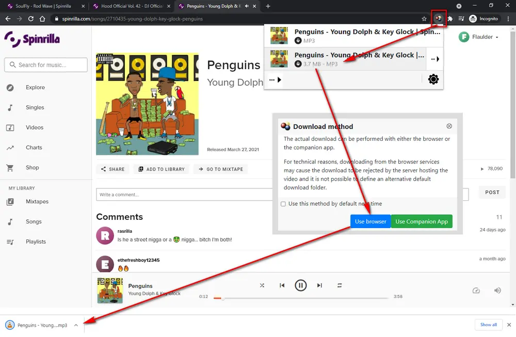Screen dimensions: 516x337
Task: Mute the Penguins tab audio
Action: click(x=247, y=6)
